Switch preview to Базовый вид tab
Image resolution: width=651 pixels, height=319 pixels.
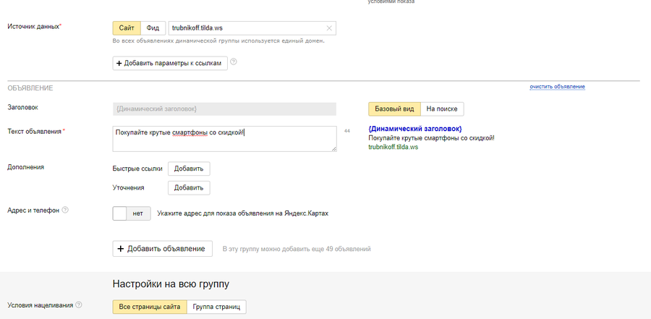[x=394, y=109]
